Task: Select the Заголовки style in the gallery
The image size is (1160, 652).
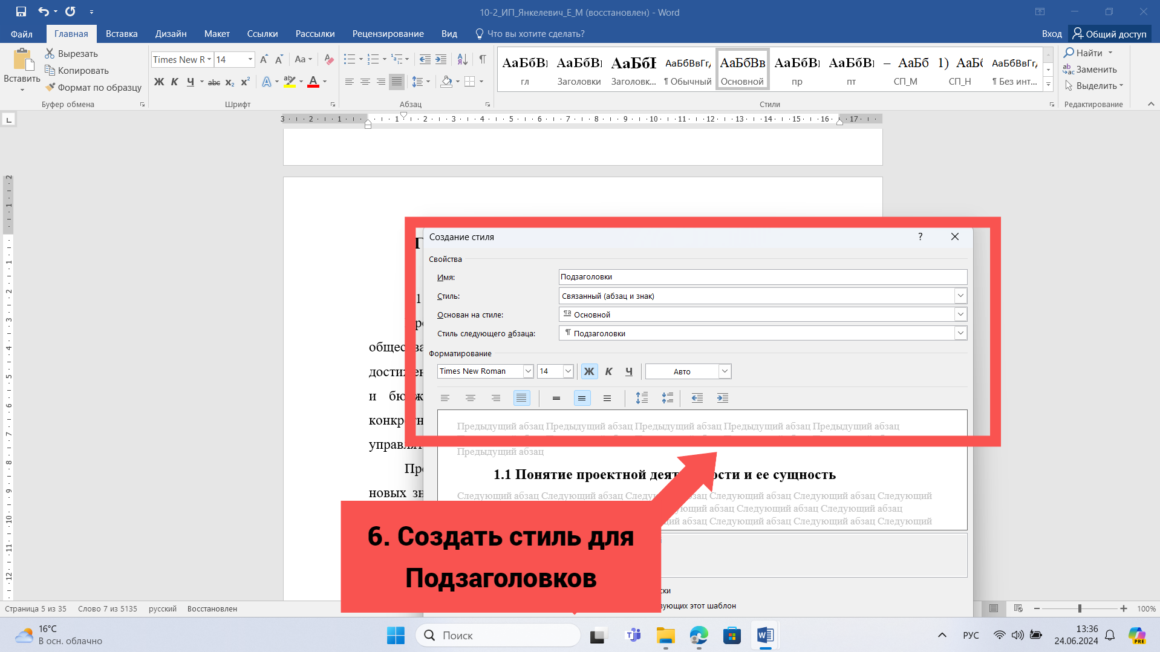Action: pos(579,70)
